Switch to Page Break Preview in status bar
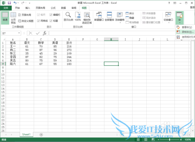 pos(153,140)
